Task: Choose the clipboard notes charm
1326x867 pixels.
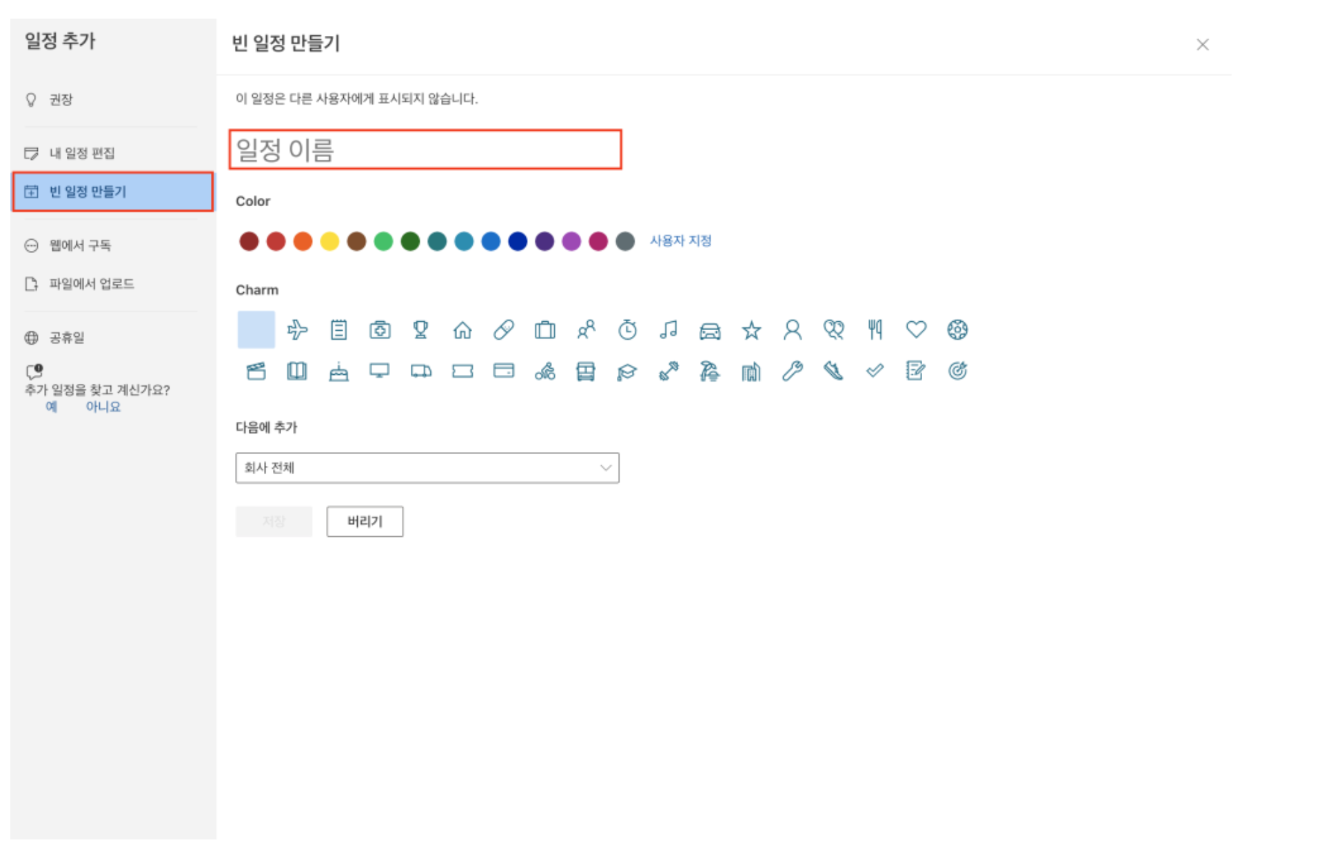Action: pyautogui.click(x=338, y=330)
